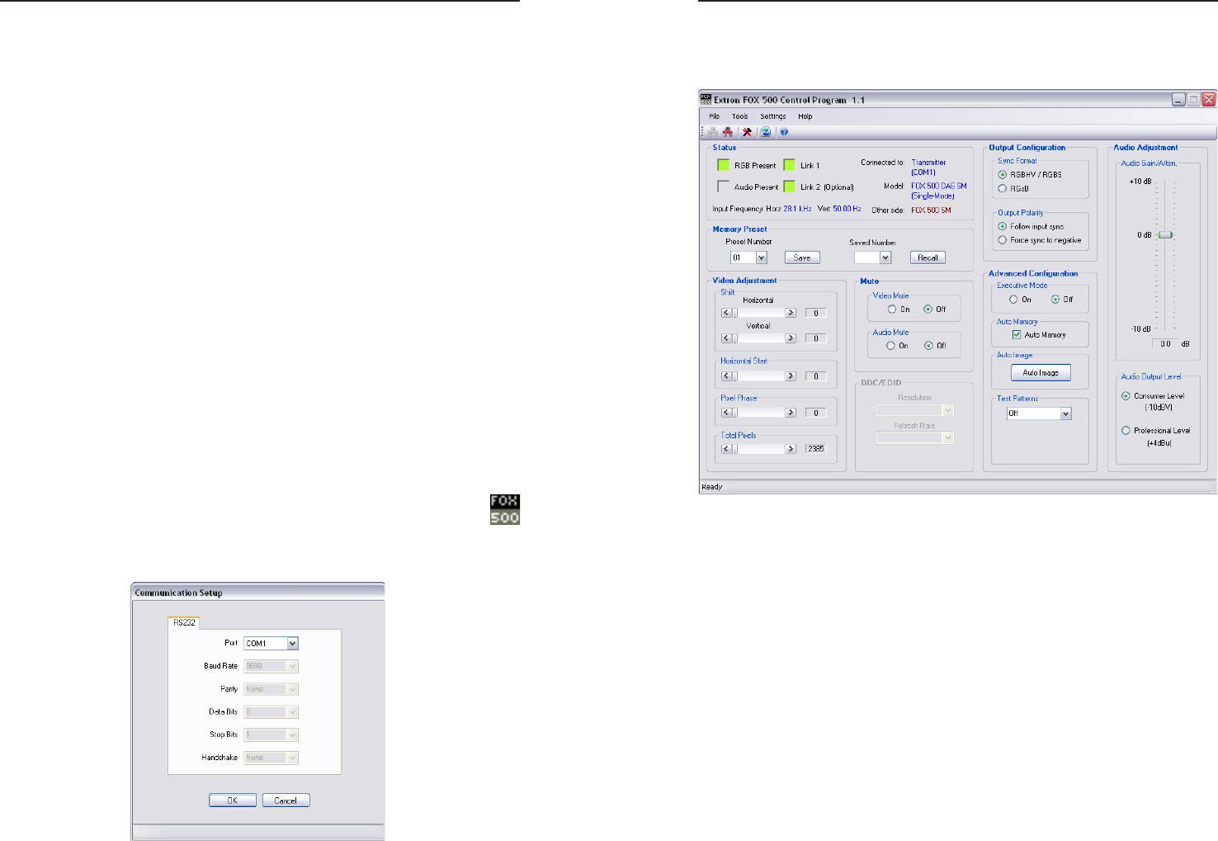Click the blue help question mark icon
Viewport: 1218px width, 841px height.
tap(784, 132)
